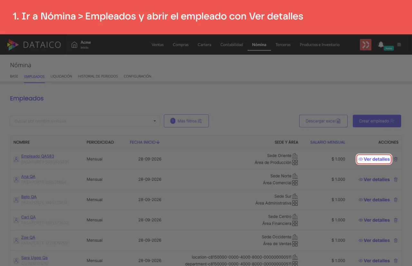
Task: Delete Beto QA with trash icon
Action: coord(396,200)
